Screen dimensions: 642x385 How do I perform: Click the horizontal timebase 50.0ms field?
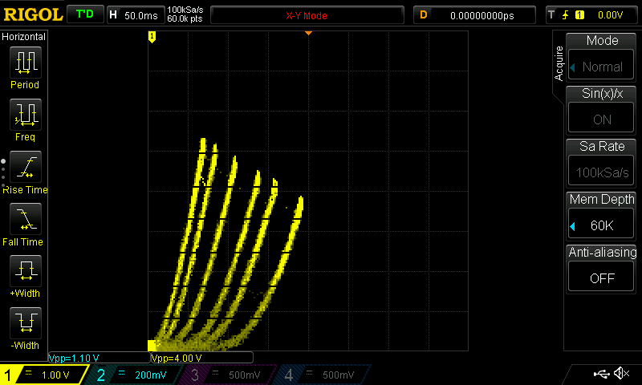[136, 15]
